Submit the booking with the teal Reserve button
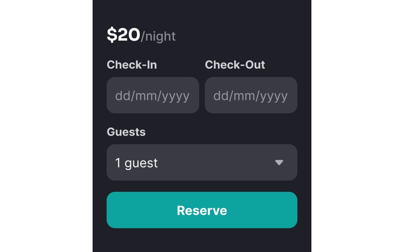404x252 pixels. 202,210
